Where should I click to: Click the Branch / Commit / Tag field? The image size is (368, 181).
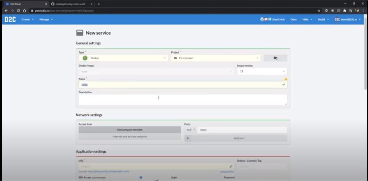pyautogui.click(x=262, y=167)
